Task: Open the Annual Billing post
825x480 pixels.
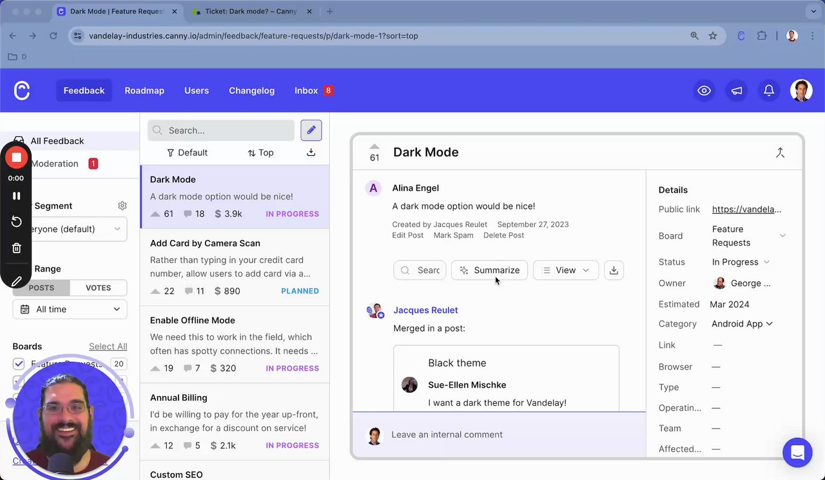Action: click(235, 421)
